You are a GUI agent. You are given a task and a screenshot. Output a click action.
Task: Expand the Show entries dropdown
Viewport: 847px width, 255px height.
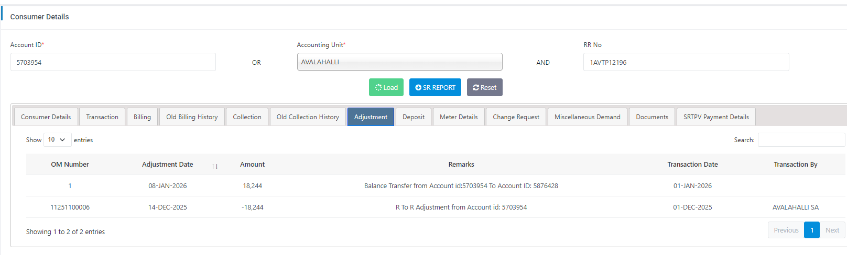click(x=57, y=140)
